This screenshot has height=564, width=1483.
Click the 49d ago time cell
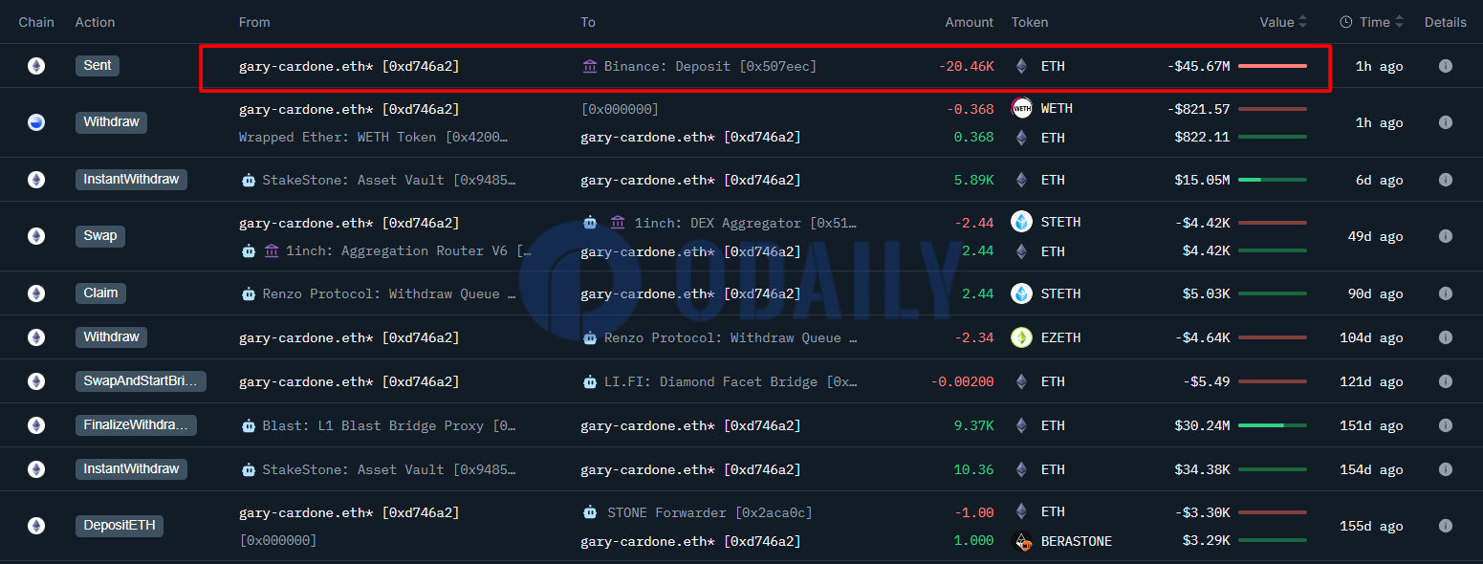(x=1375, y=236)
